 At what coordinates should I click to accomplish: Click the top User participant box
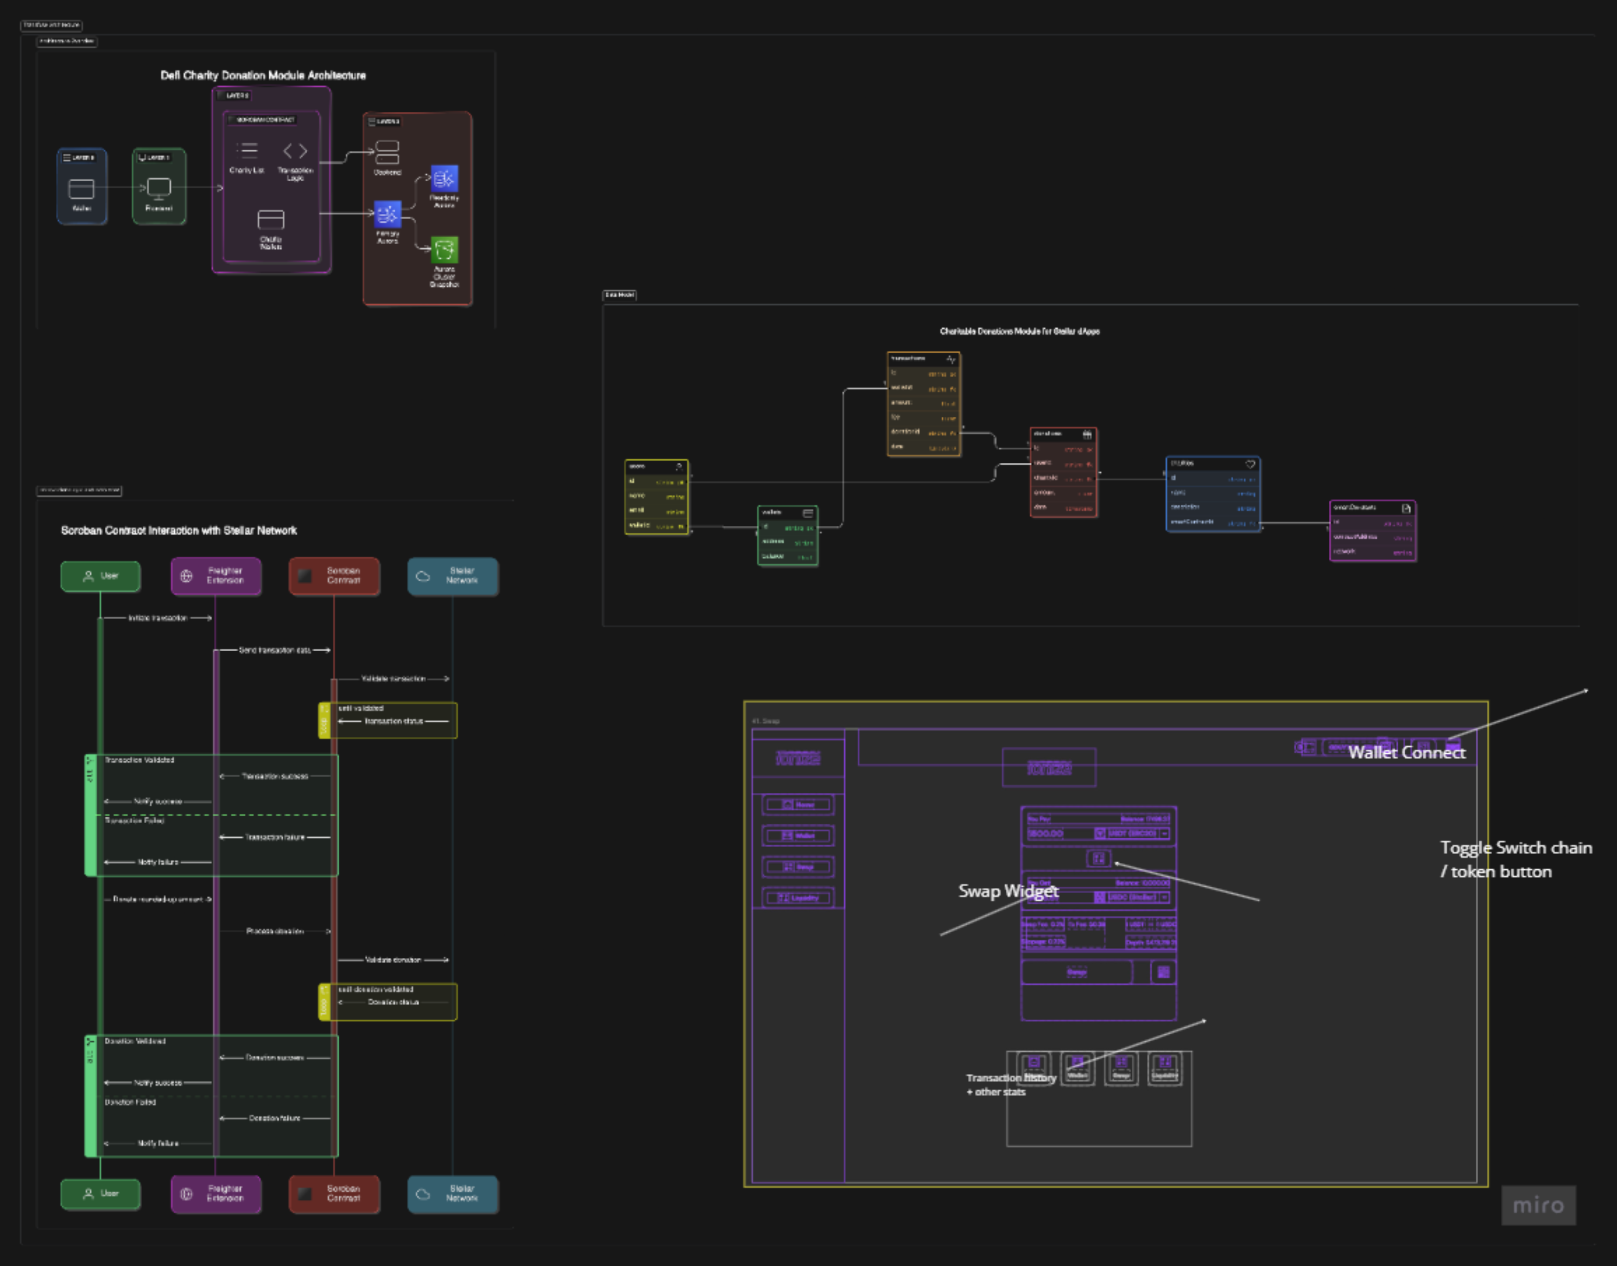[100, 576]
